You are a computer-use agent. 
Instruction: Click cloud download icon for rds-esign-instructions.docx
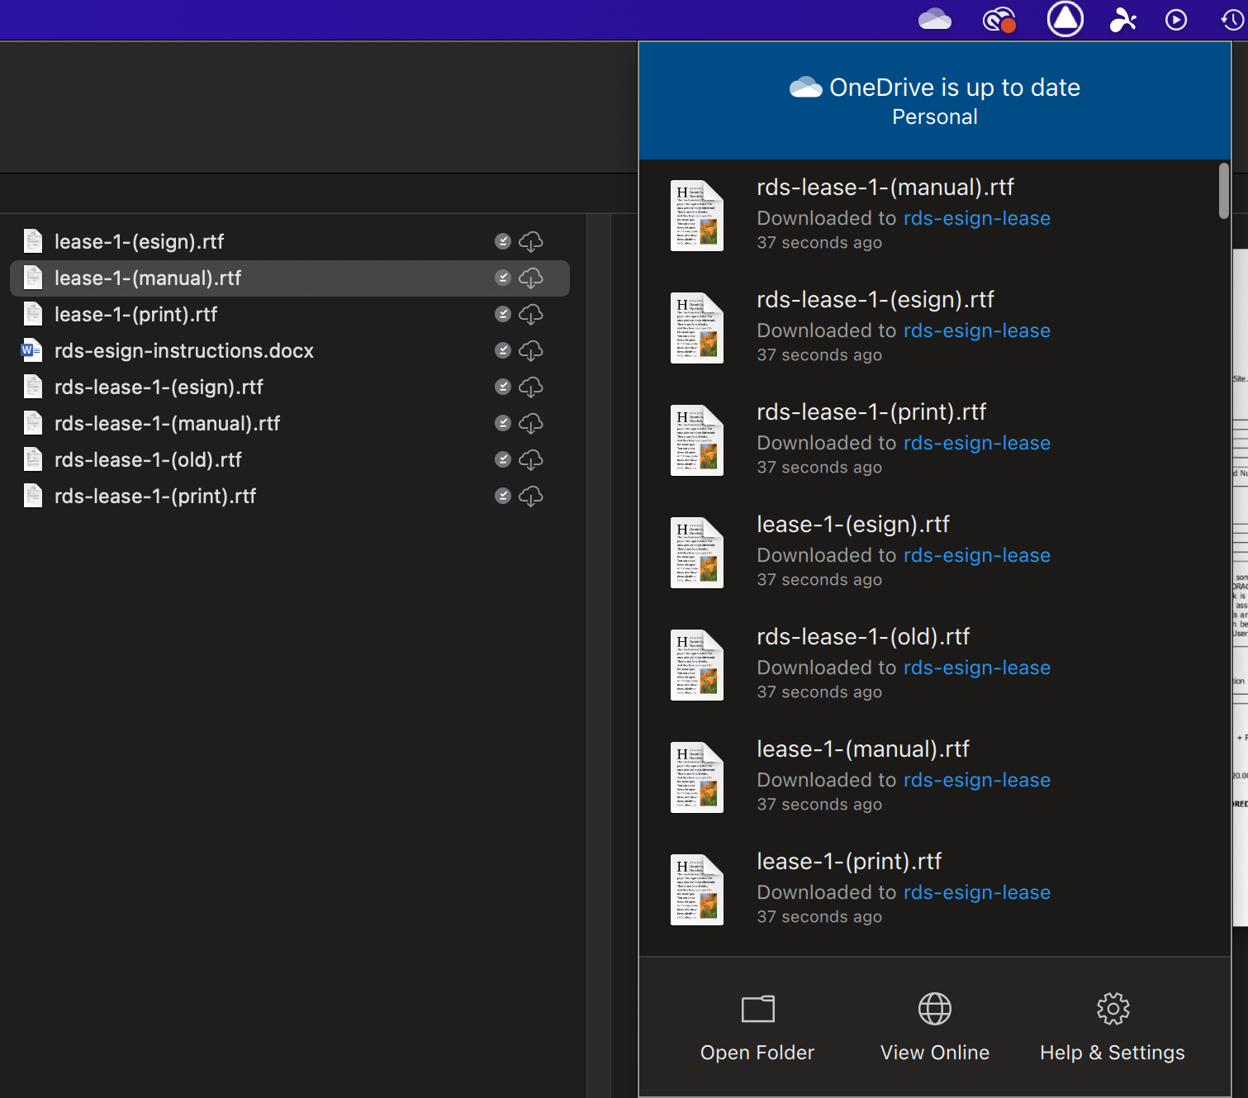[x=530, y=350]
